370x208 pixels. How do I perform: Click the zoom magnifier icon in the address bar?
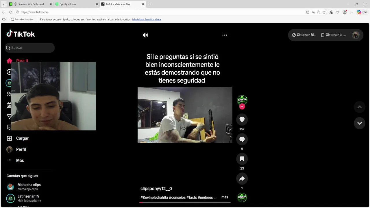pos(318,12)
